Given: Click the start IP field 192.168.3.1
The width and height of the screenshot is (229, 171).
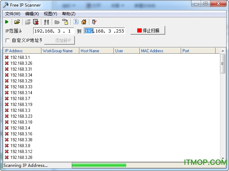Looking at the screenshot, I should tap(53, 31).
